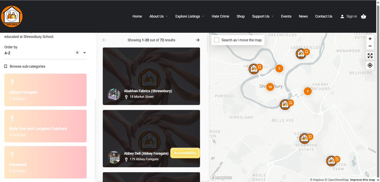Viewport: 380px width, 182px height.
Task: Click the Safe Place logo
Action: [12, 16]
